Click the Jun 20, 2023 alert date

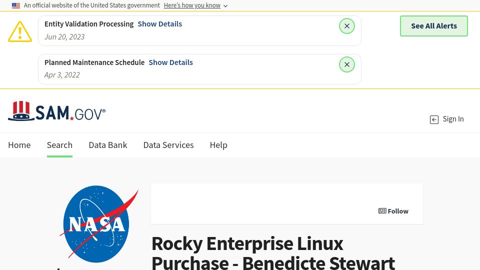[x=64, y=37]
